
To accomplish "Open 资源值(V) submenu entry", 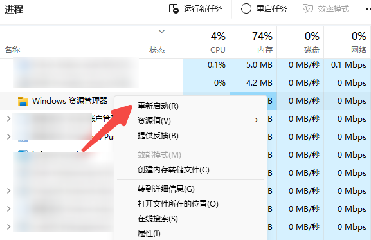I will point(154,120).
